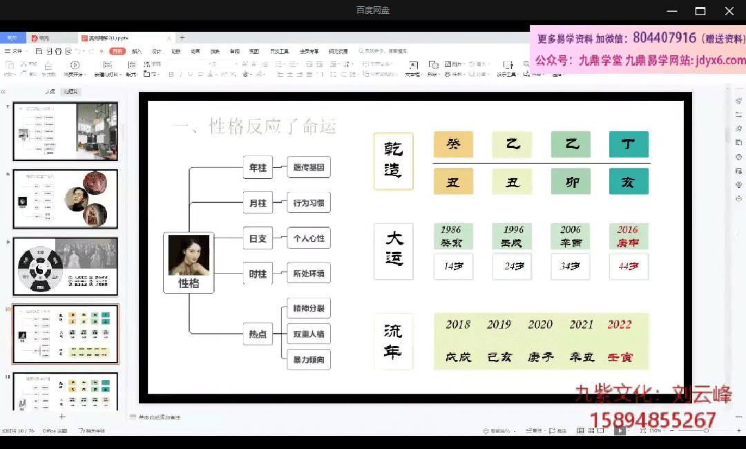Start slideshow from current slide icon
746x449 pixels.
click(75, 66)
